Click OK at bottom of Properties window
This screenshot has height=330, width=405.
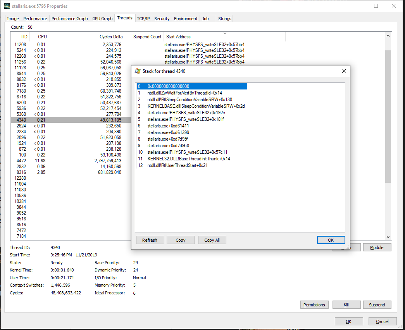pyautogui.click(x=349, y=321)
